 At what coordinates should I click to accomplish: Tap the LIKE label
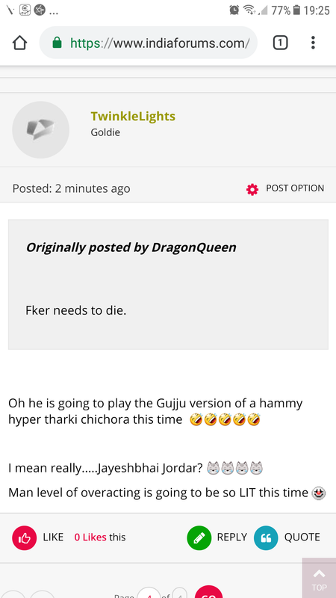pyautogui.click(x=53, y=537)
